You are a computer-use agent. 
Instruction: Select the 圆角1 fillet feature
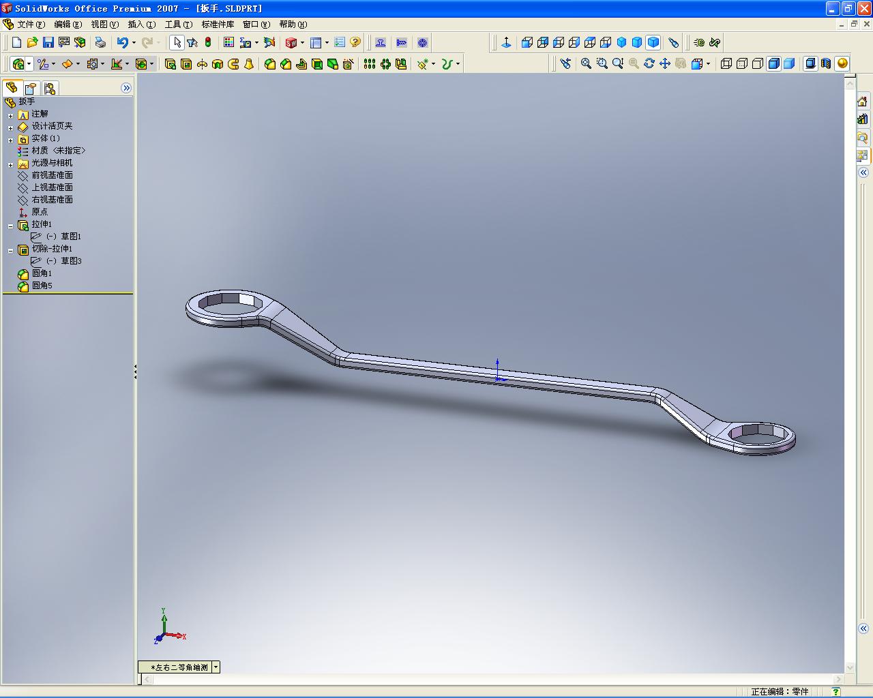42,273
